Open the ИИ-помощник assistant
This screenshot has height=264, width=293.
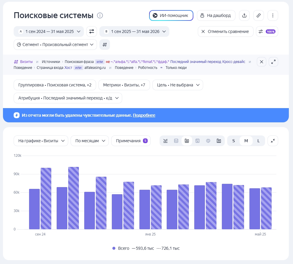(171, 15)
